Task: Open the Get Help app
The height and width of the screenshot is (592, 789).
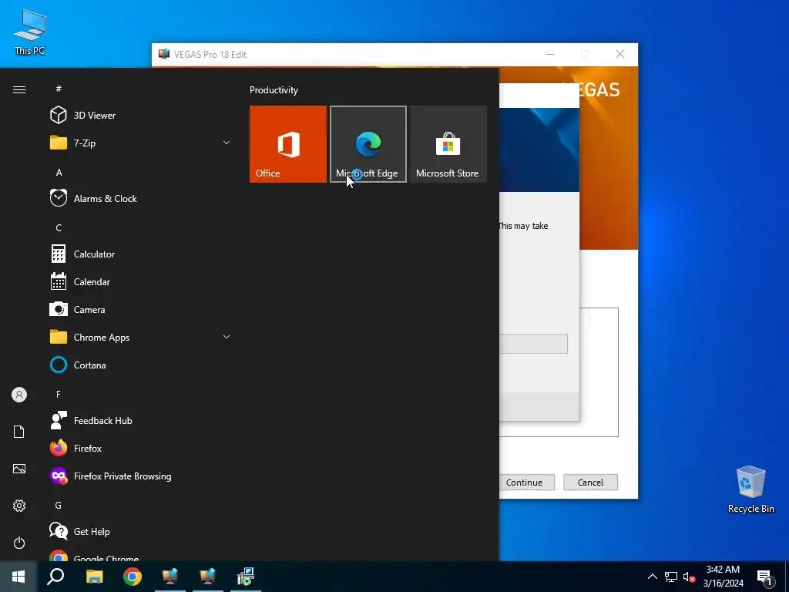Action: [x=140, y=532]
